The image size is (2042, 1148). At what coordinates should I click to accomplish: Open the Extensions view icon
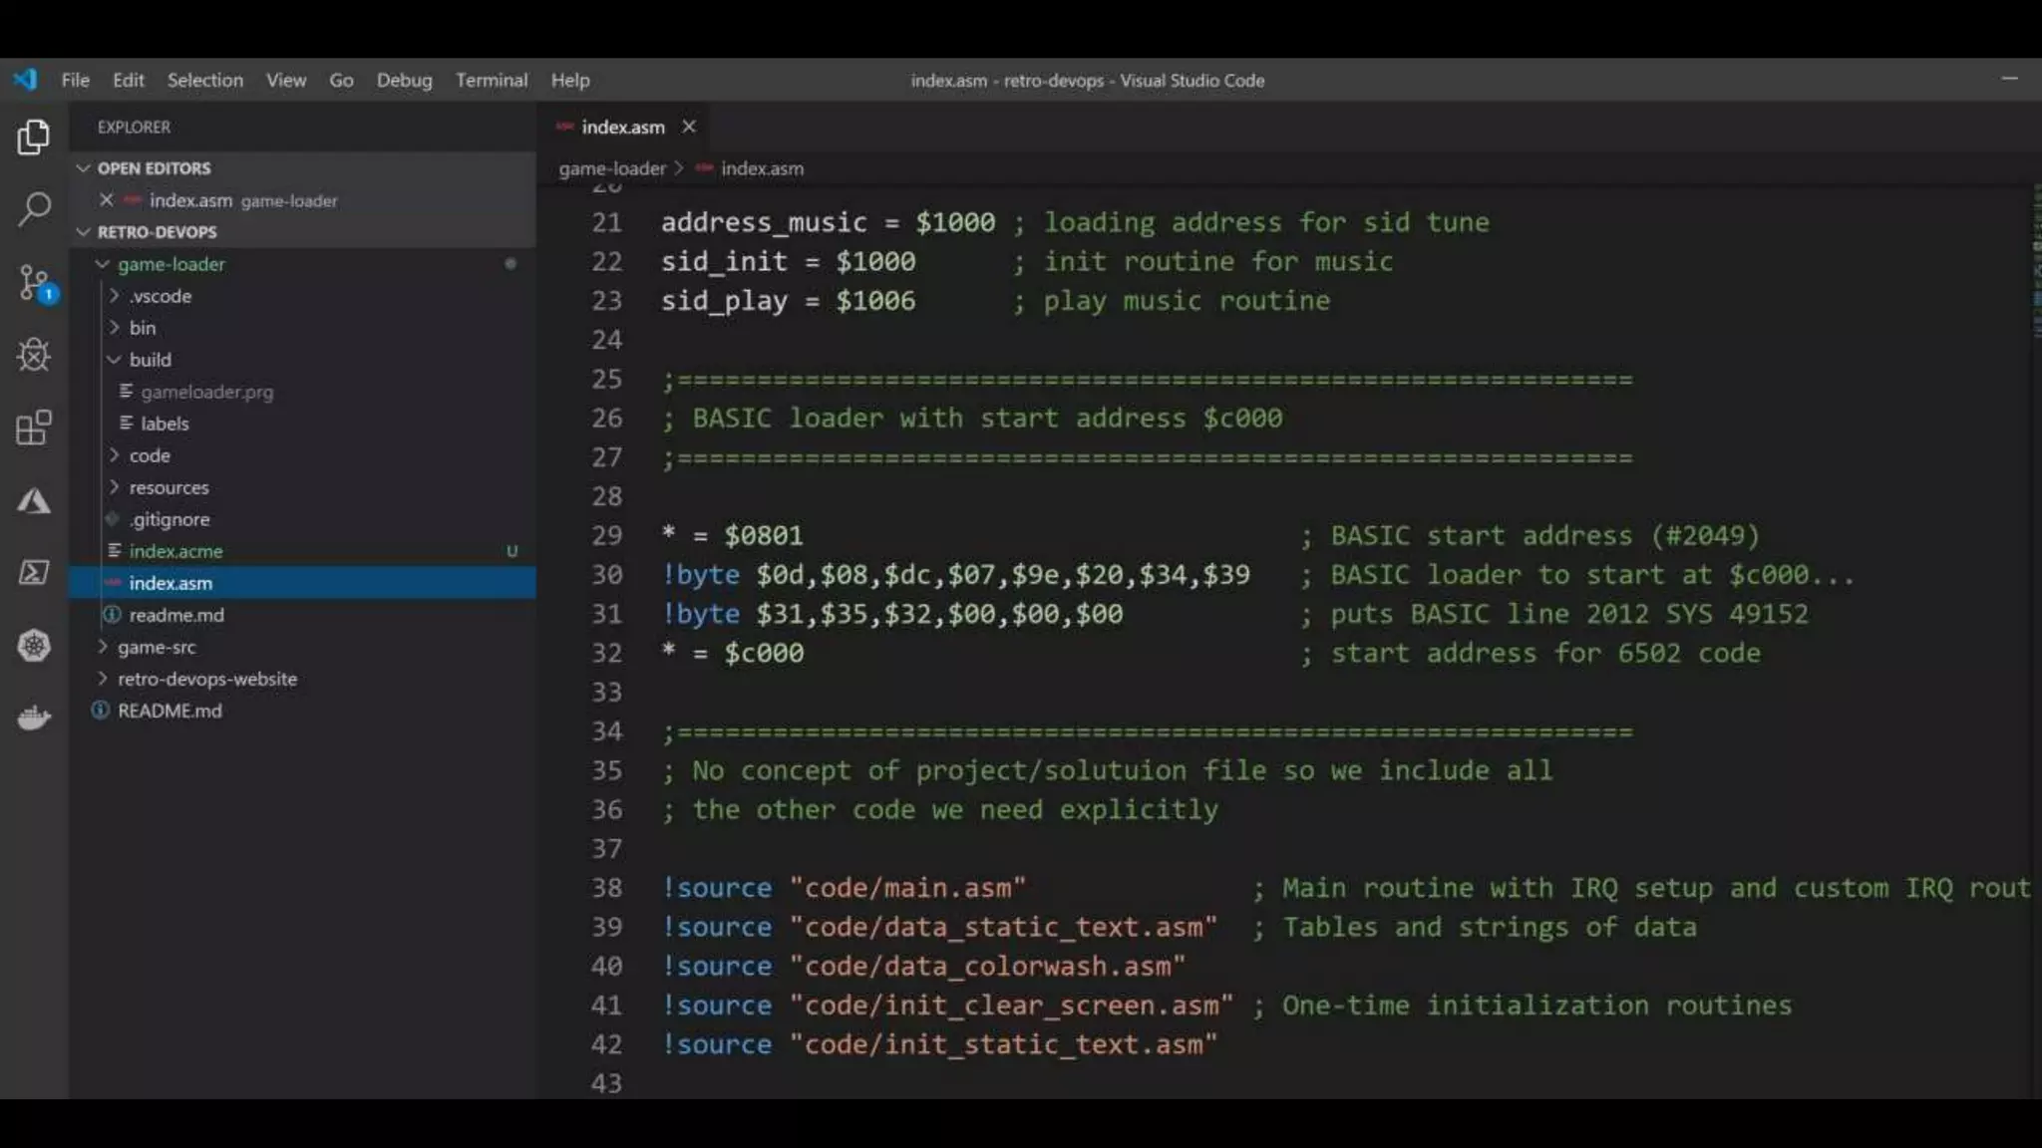[34, 428]
